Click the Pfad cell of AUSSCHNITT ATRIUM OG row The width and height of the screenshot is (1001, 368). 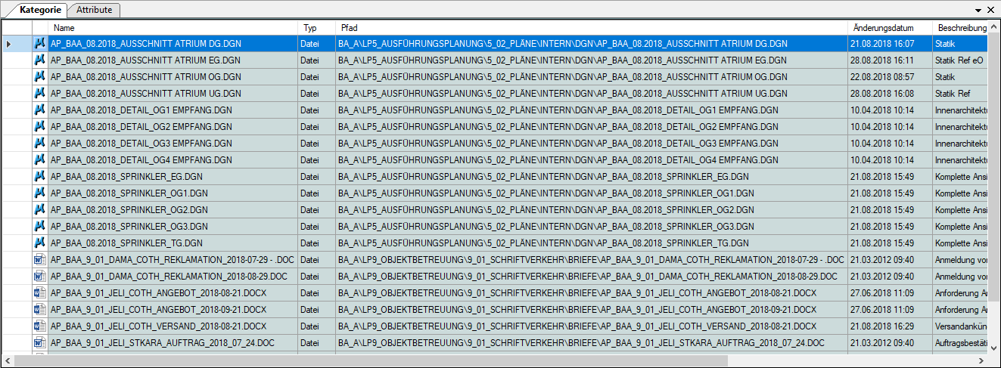tap(591, 77)
